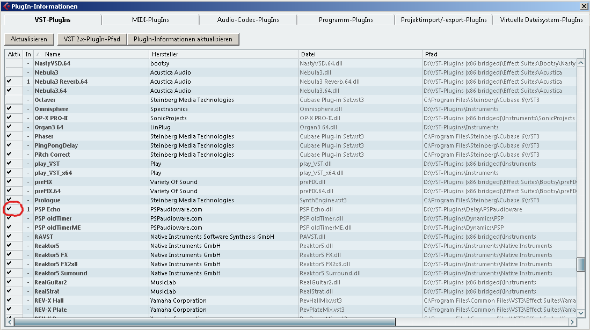Select the OP-X PRO-II plugin row

tap(291, 118)
